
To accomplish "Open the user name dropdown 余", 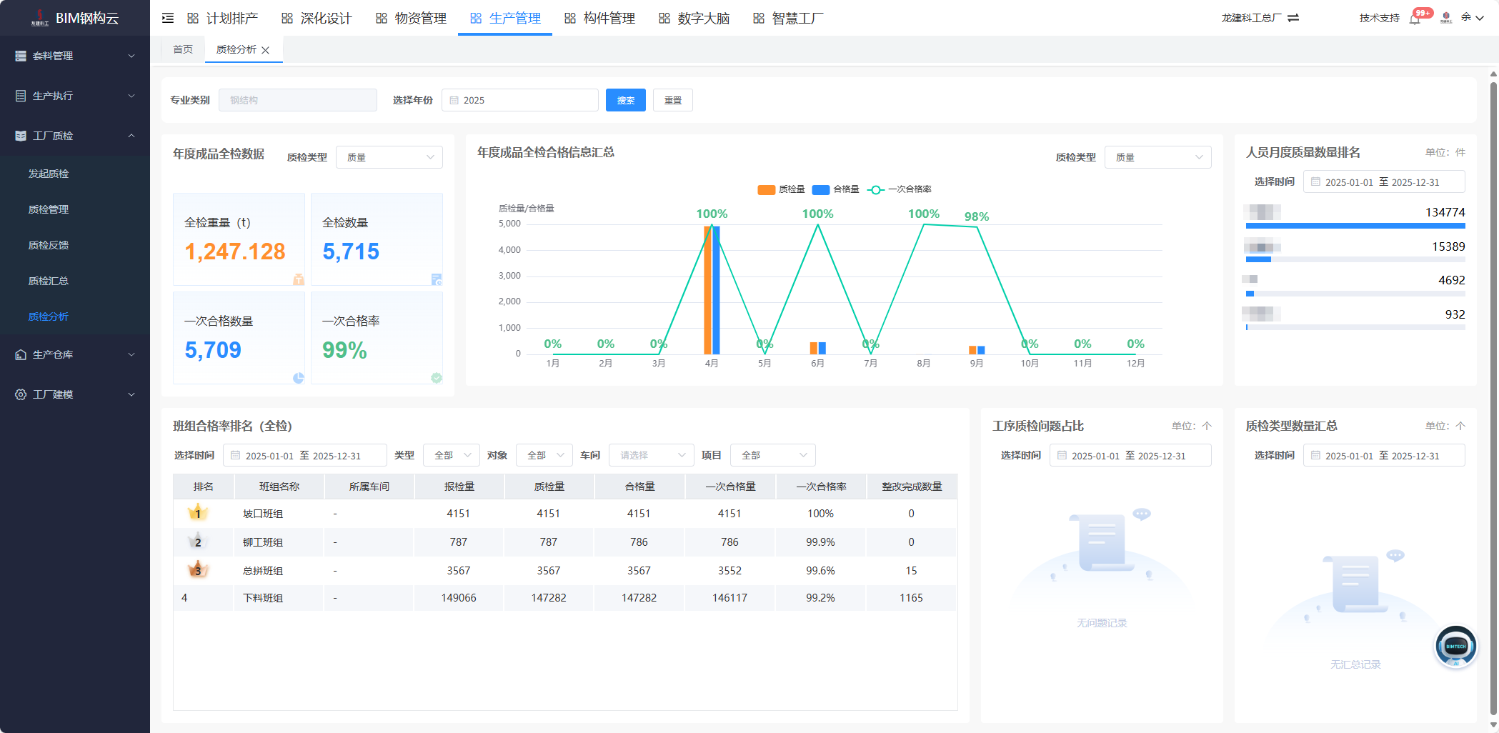I will 1473,18.
